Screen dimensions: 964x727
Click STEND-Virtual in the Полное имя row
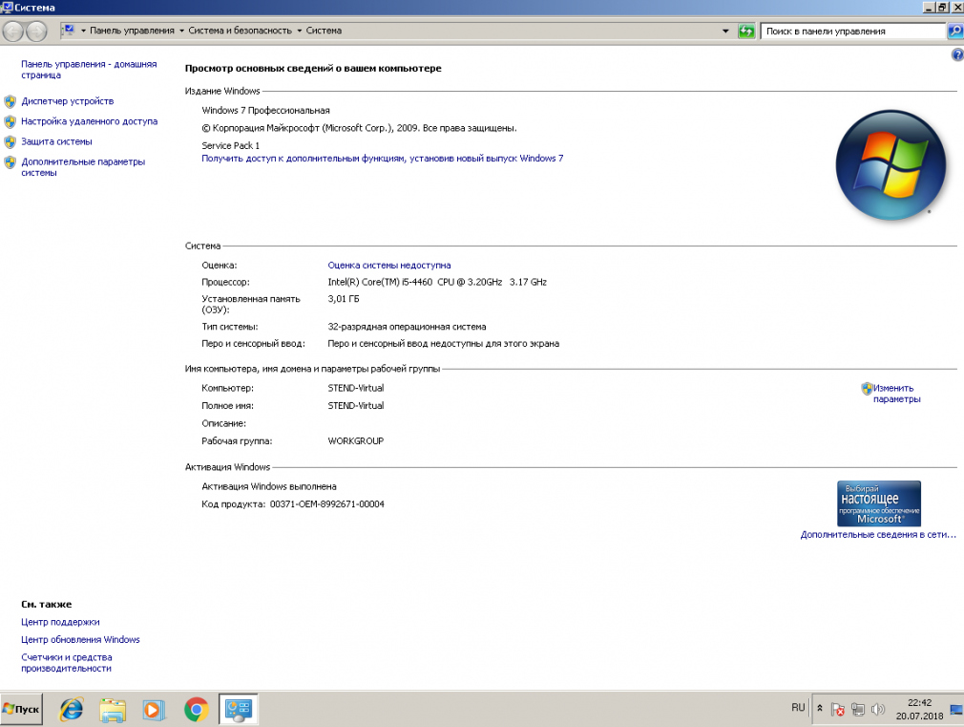point(356,406)
